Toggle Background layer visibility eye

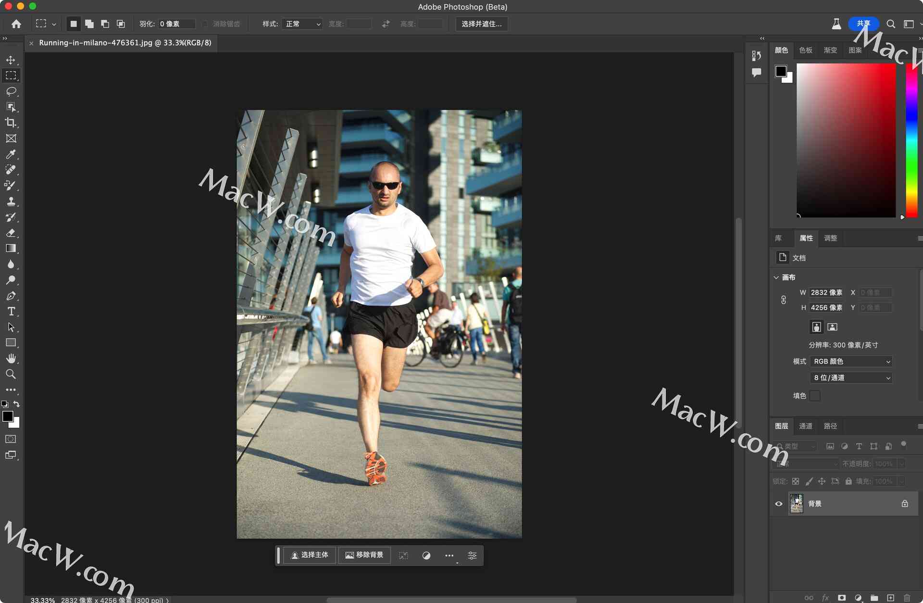779,503
